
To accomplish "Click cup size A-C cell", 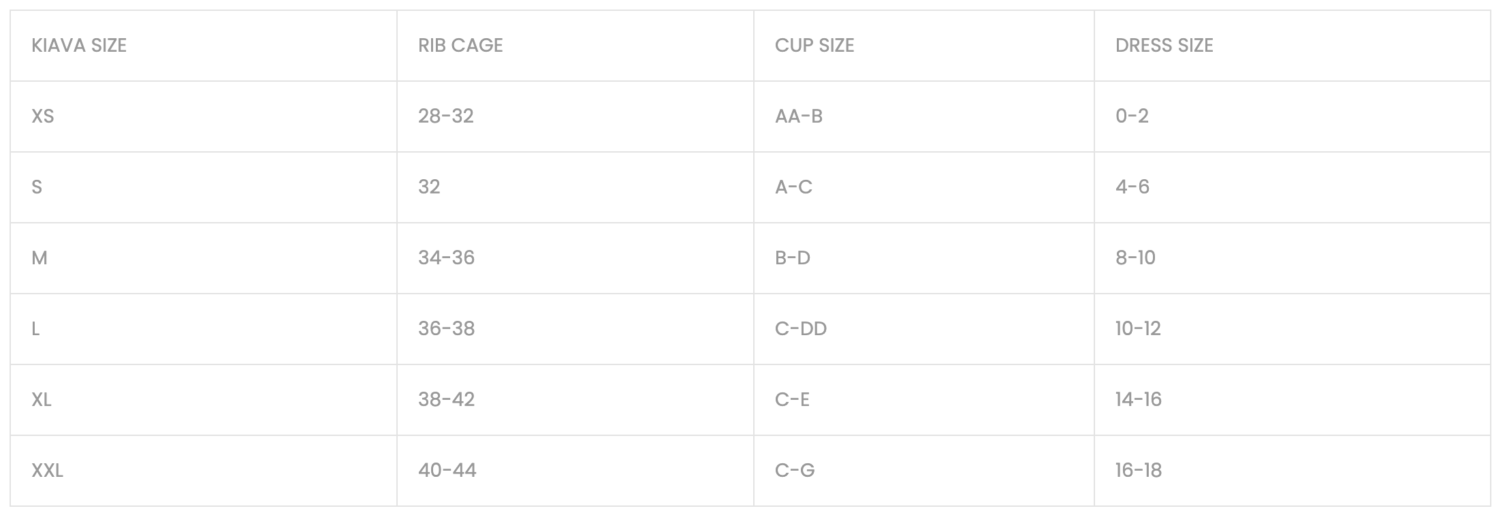I will [x=793, y=187].
